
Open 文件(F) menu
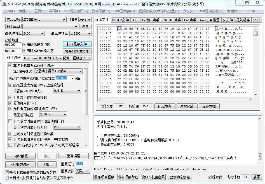(x=10, y=11)
